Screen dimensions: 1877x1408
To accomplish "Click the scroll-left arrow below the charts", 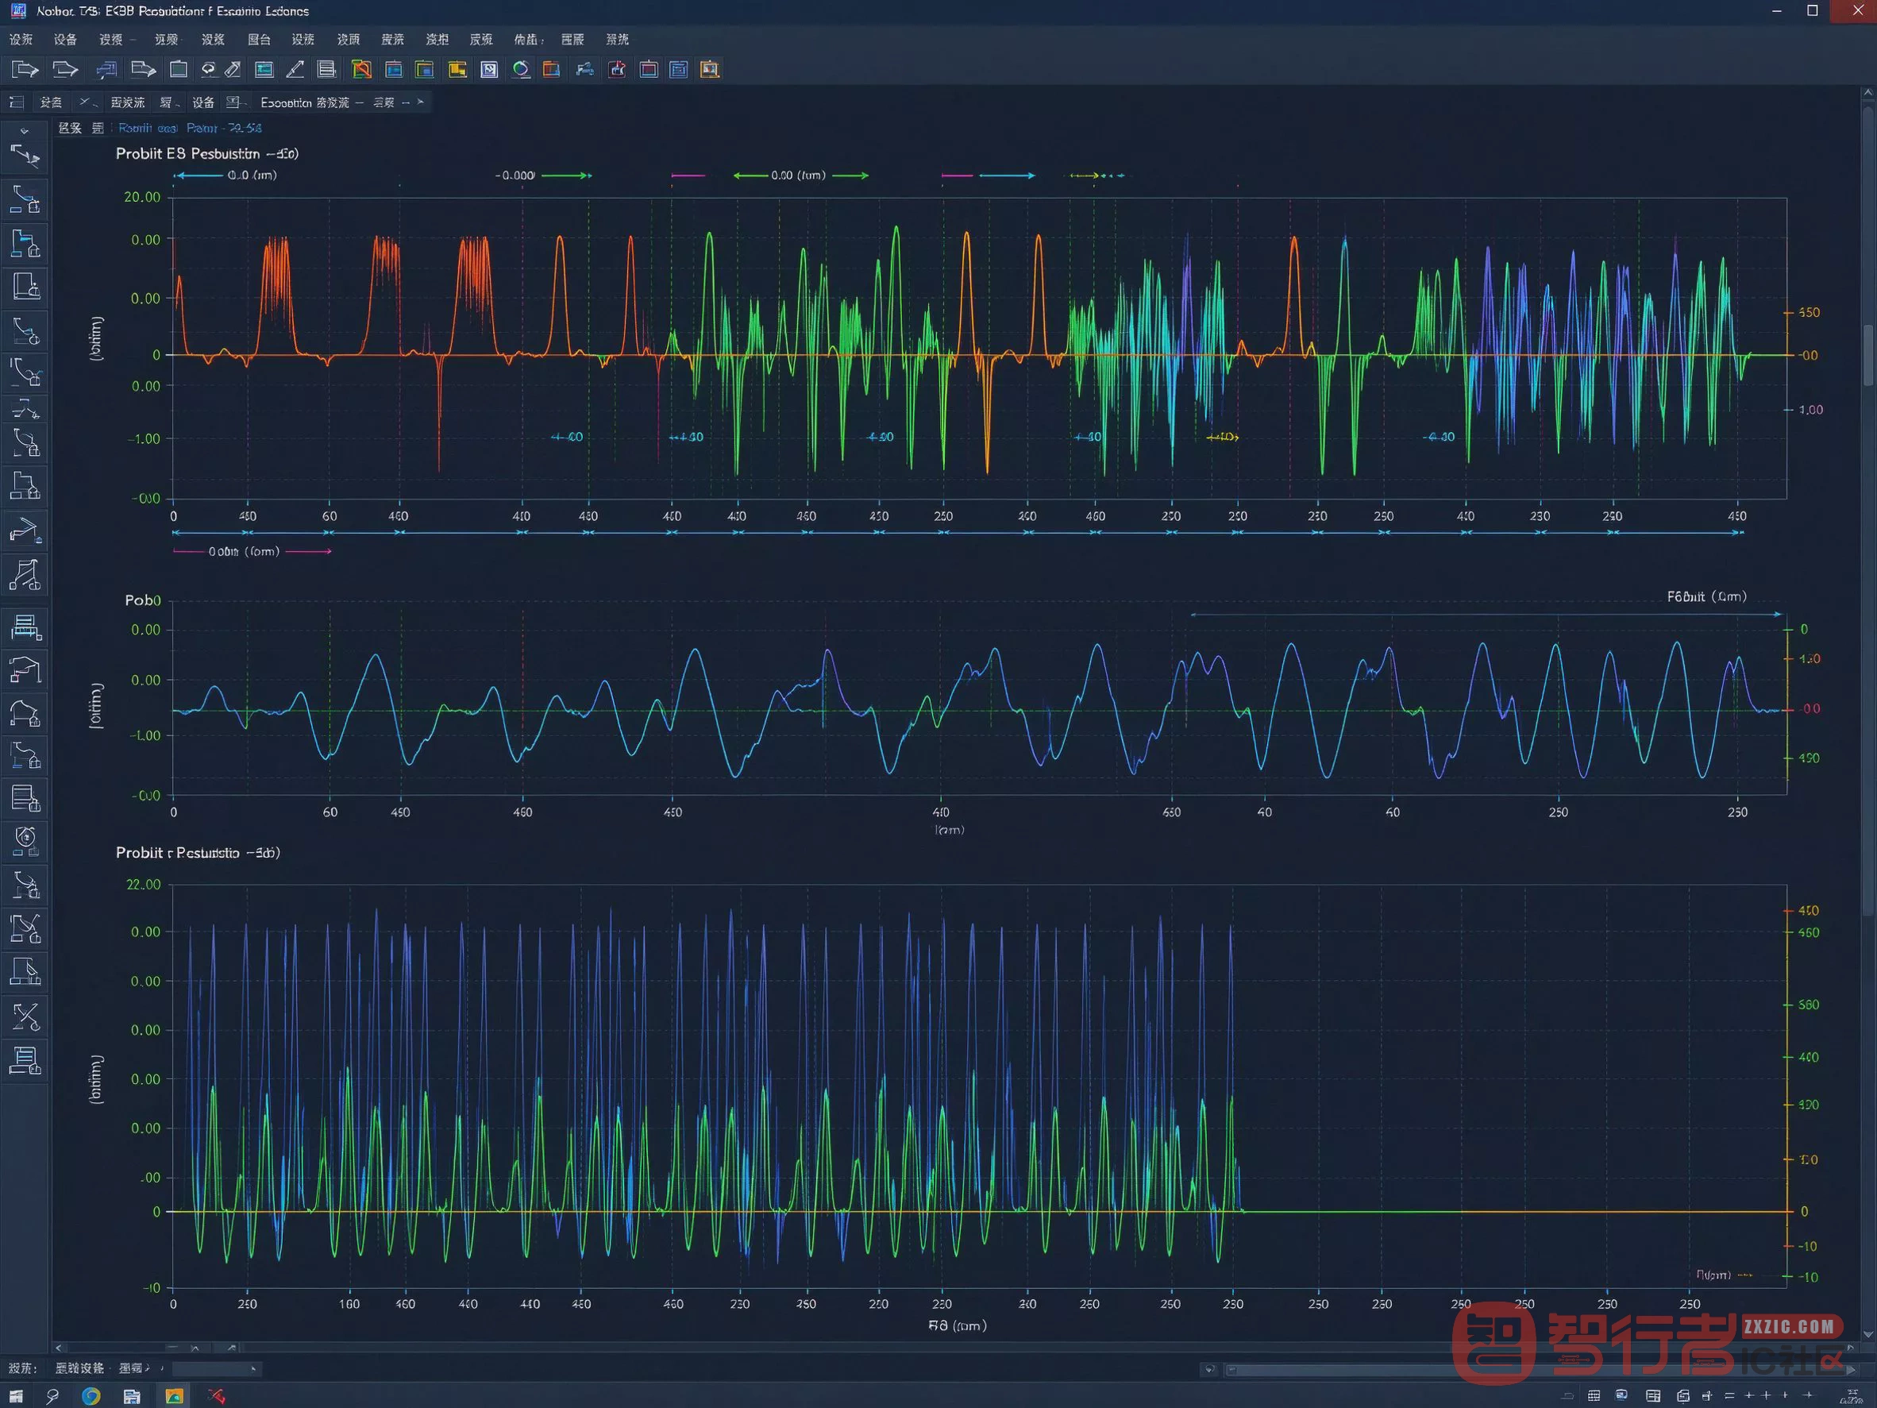I will coord(59,1348).
